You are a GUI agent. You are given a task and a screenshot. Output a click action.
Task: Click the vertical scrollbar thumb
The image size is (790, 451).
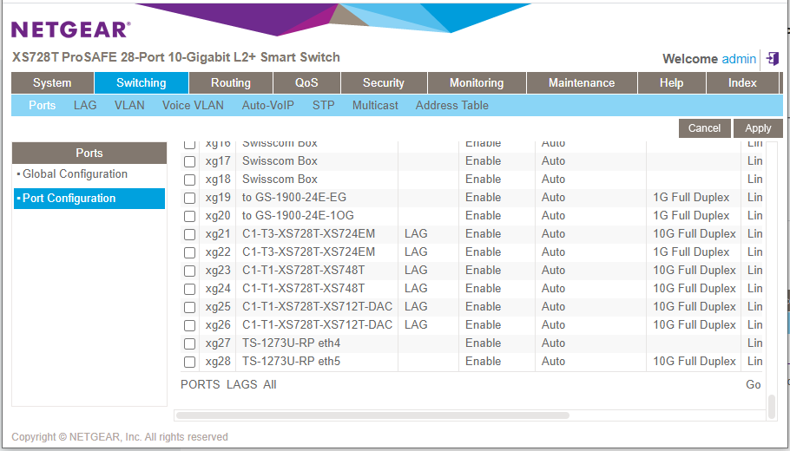pyautogui.click(x=771, y=406)
